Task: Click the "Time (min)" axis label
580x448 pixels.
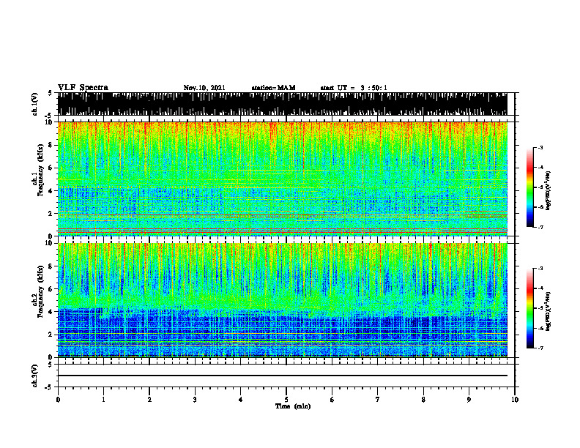Action: coord(293,406)
